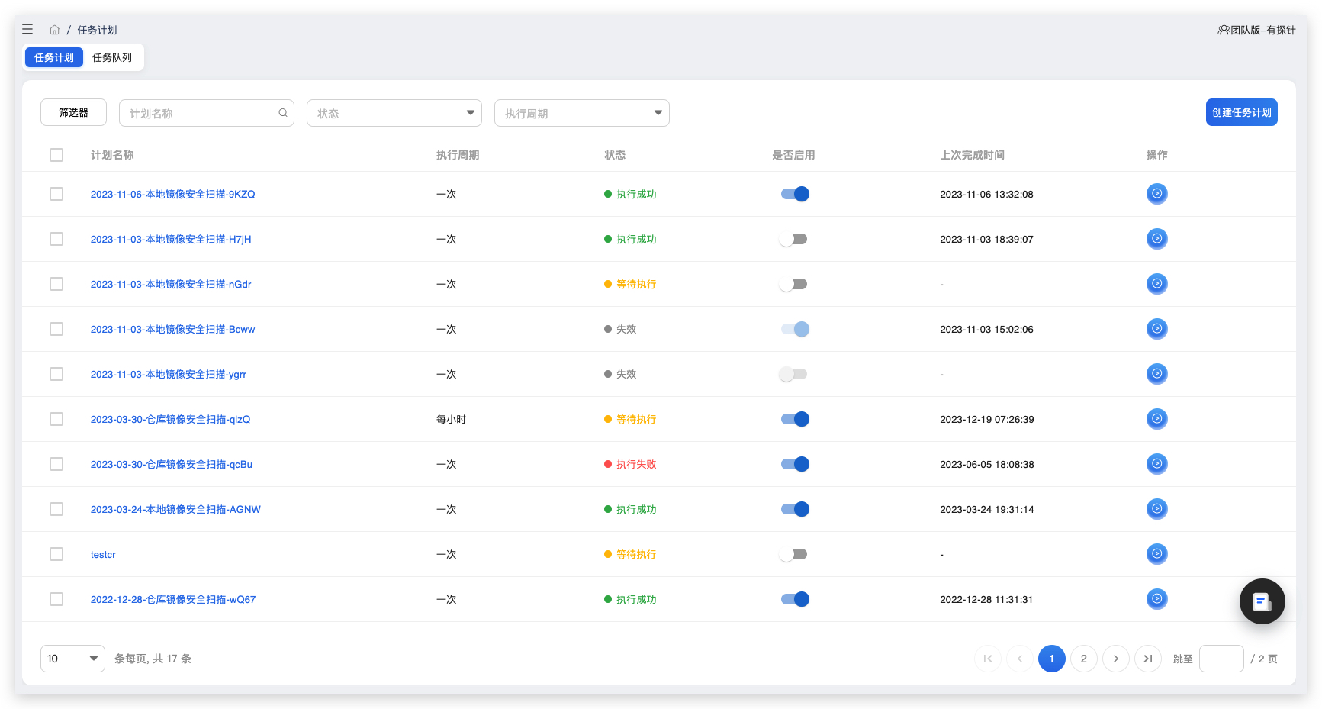Switch to the 任务队列 tab
Screen dimensions: 1322x709
pyautogui.click(x=112, y=57)
